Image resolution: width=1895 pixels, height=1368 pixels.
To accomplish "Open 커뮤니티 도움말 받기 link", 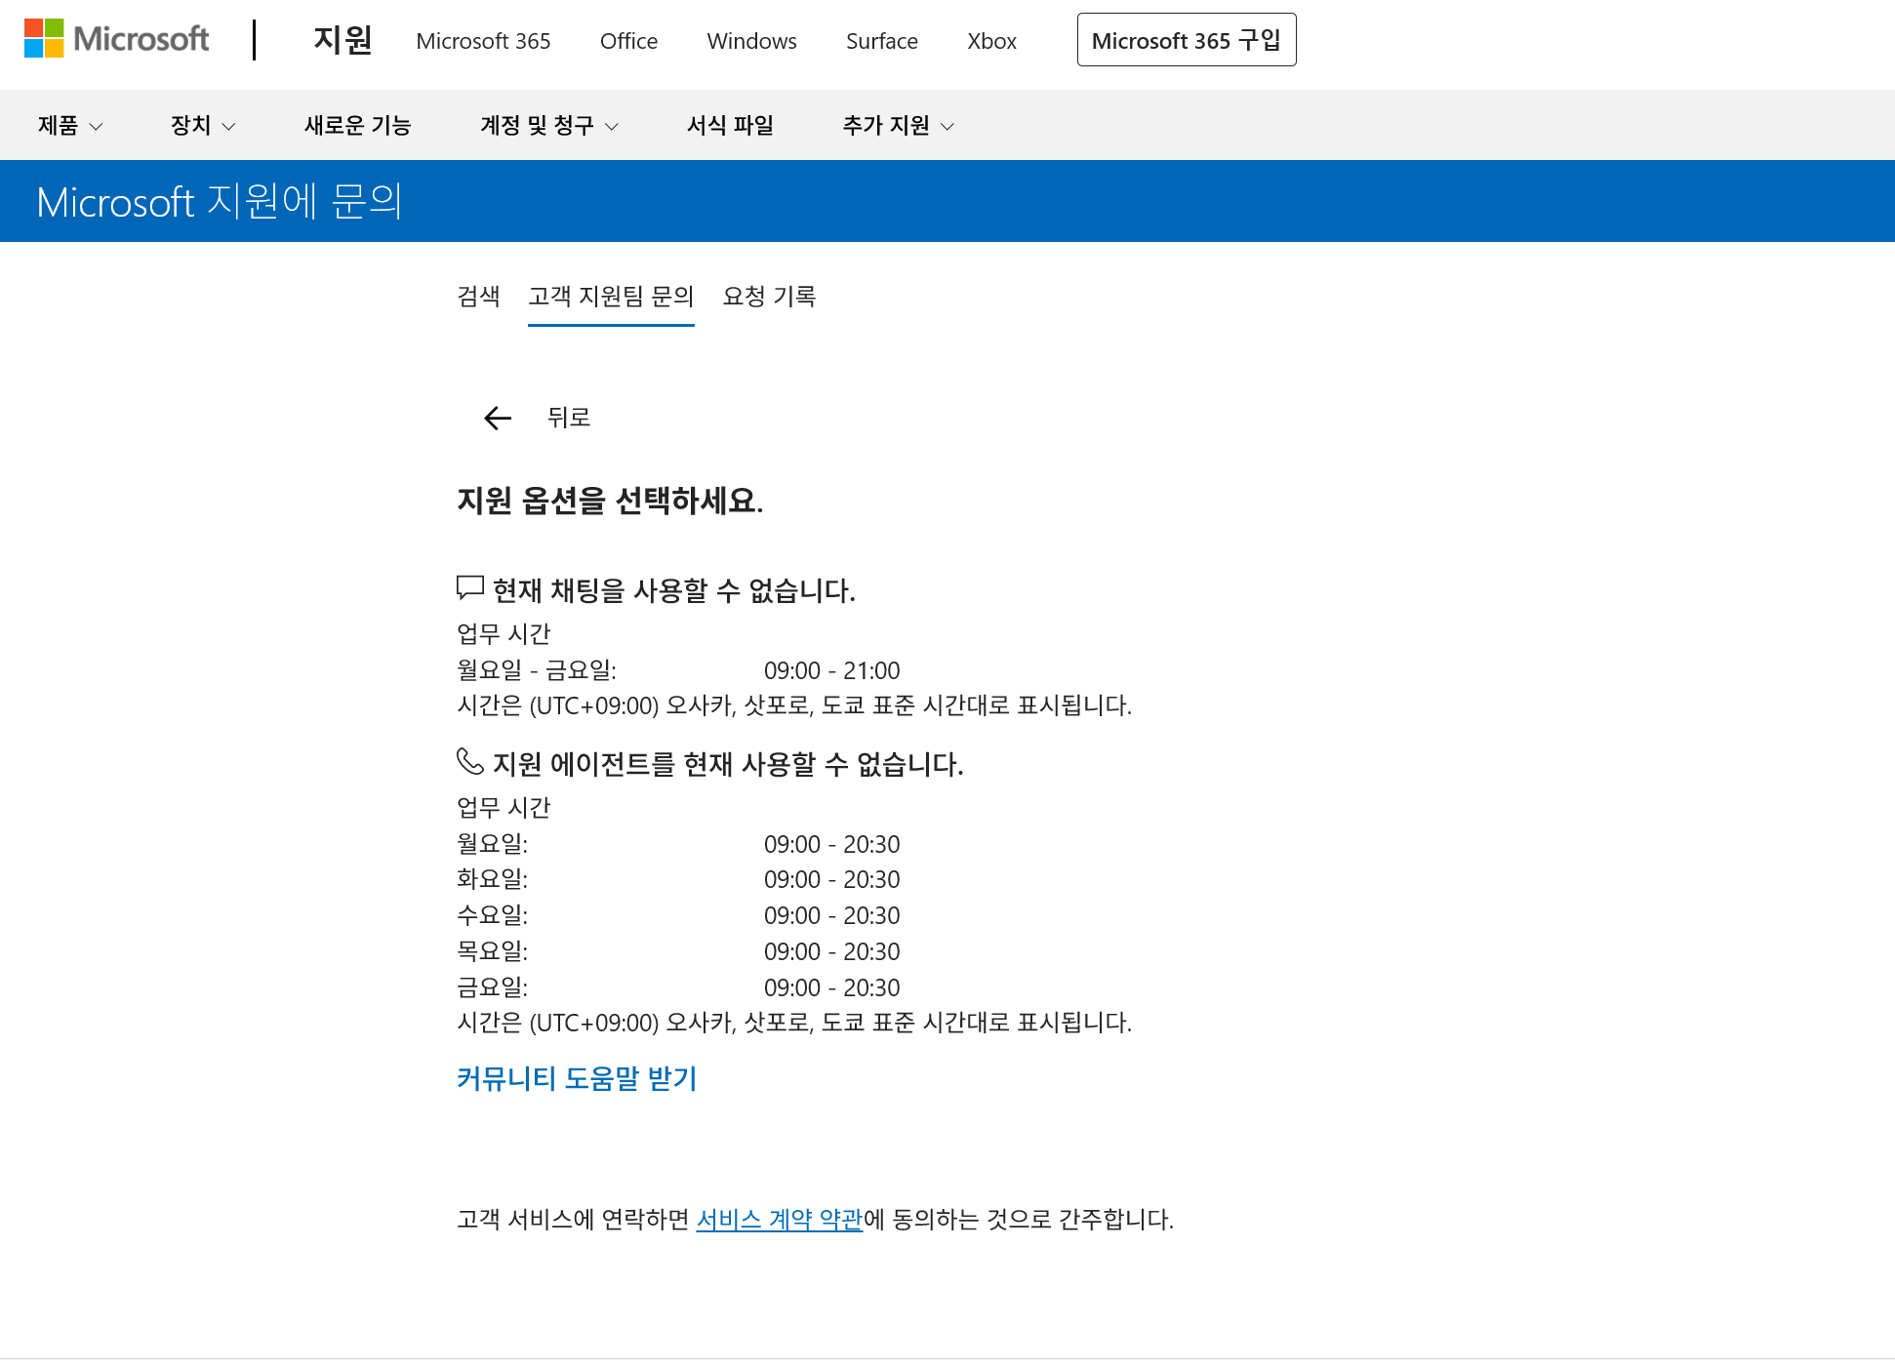I will click(577, 1079).
